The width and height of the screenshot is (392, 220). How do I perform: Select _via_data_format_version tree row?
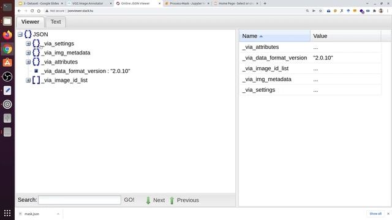(x=86, y=71)
